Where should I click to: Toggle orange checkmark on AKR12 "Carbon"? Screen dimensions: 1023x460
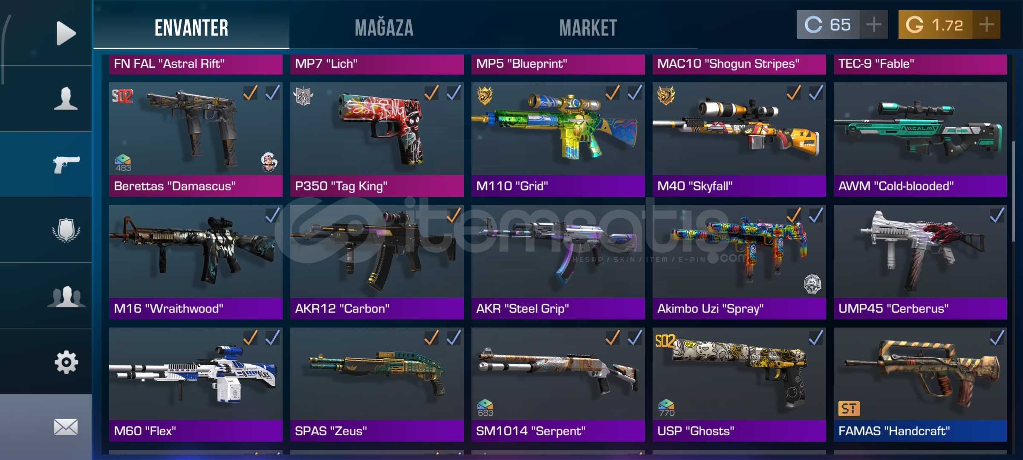[x=454, y=215]
